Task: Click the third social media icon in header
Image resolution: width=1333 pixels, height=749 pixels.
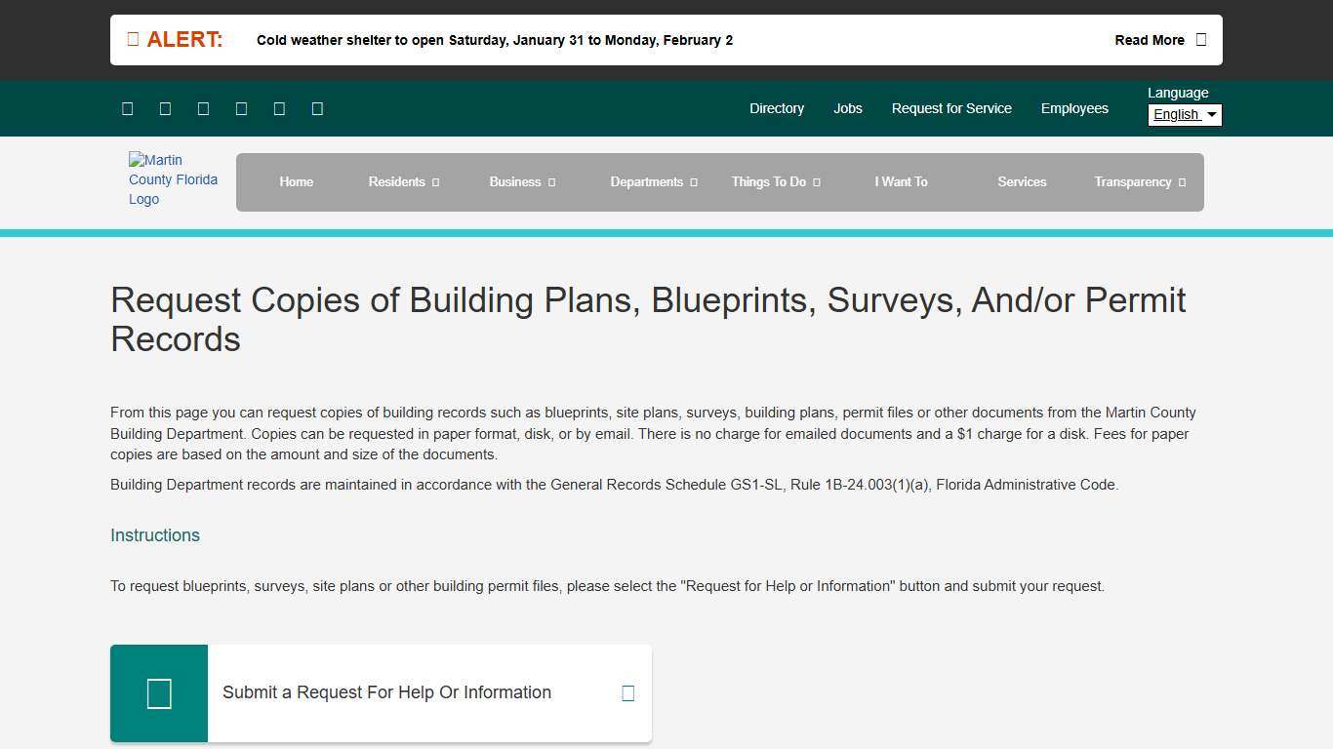Action: click(x=203, y=108)
